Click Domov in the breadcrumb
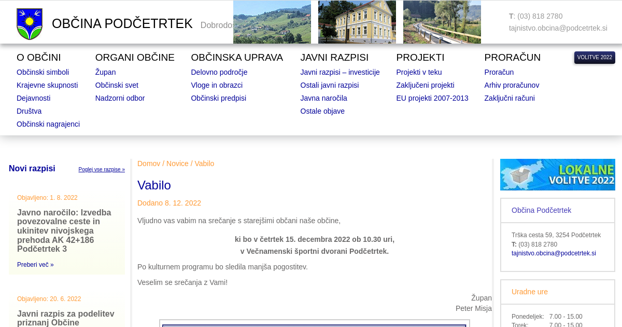 pos(149,163)
